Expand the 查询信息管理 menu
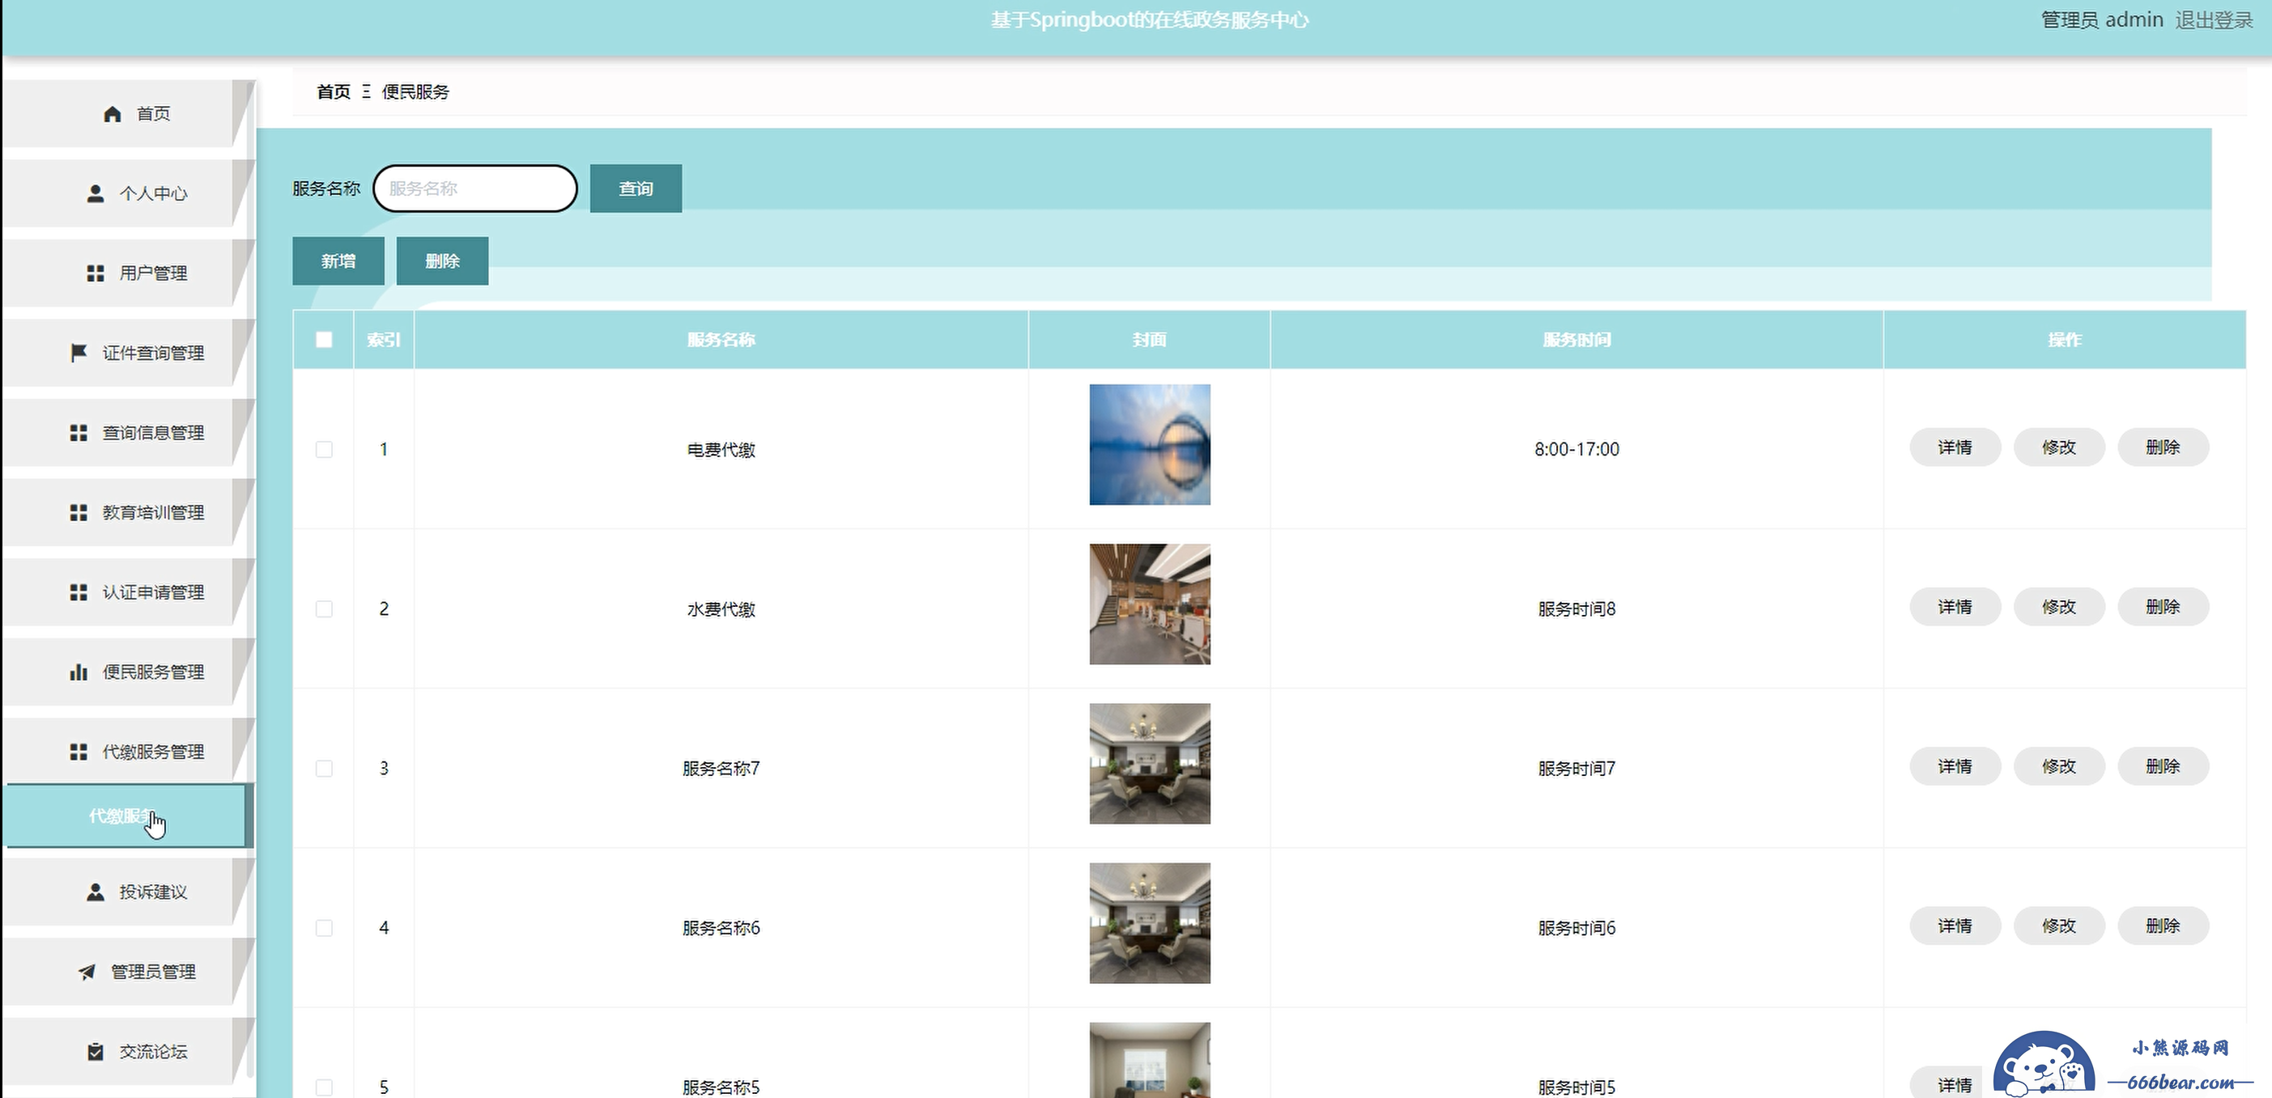The width and height of the screenshot is (2272, 1098). (129, 433)
